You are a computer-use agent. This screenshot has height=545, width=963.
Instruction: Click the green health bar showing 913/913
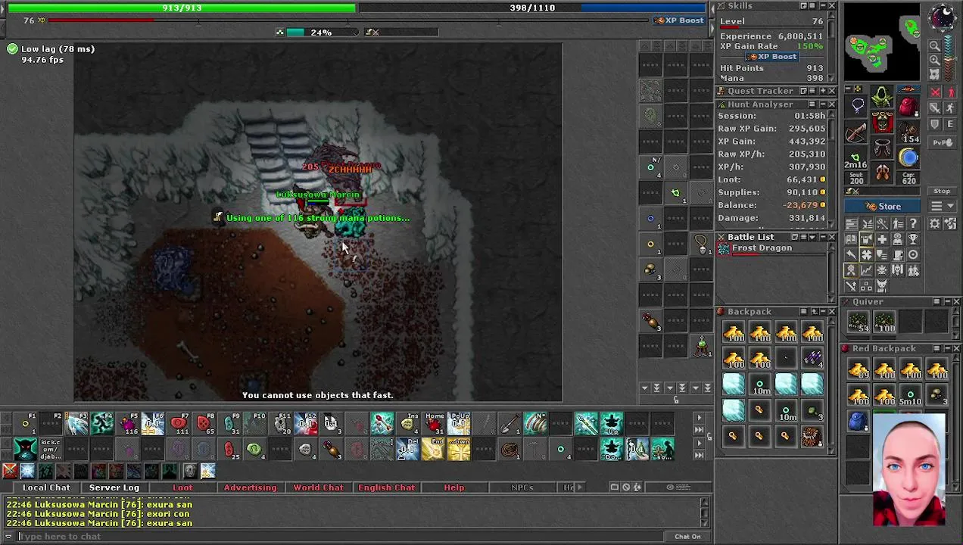click(x=182, y=8)
